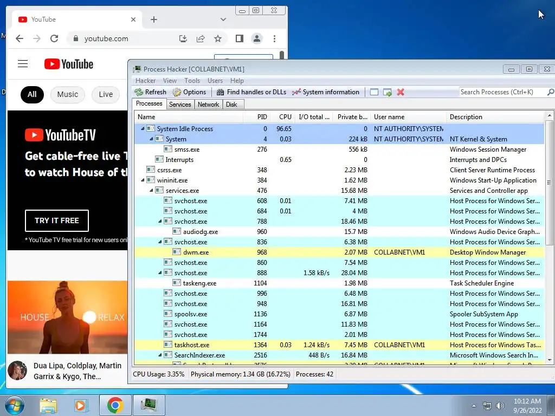
Task: Click the red X terminate icon
Action: click(x=401, y=92)
